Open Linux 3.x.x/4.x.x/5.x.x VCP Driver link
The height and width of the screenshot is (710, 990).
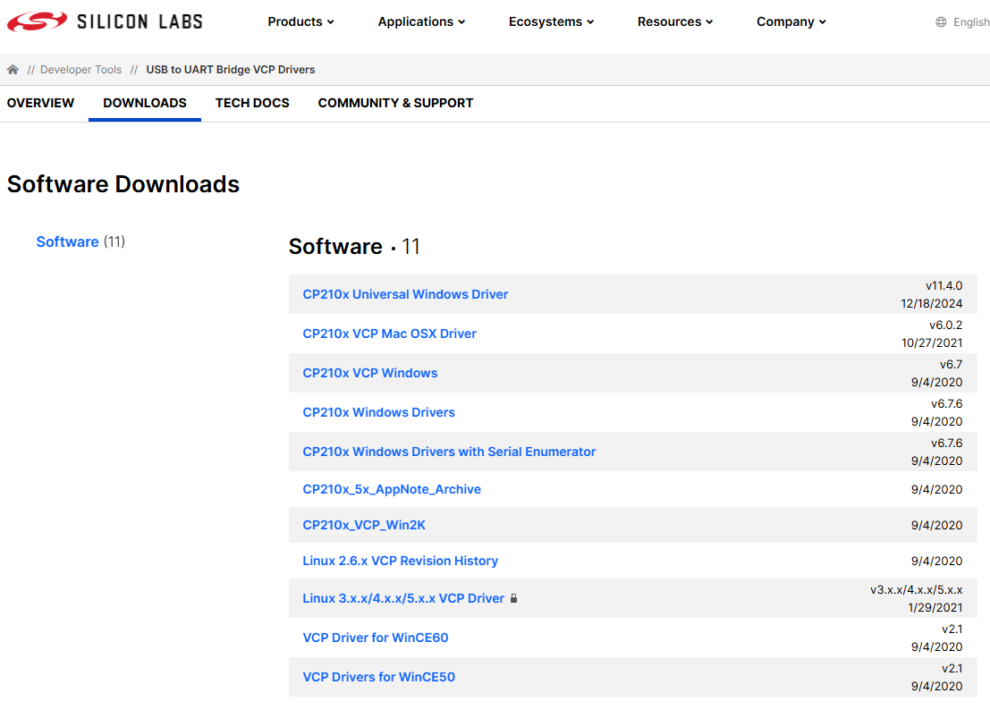point(403,598)
